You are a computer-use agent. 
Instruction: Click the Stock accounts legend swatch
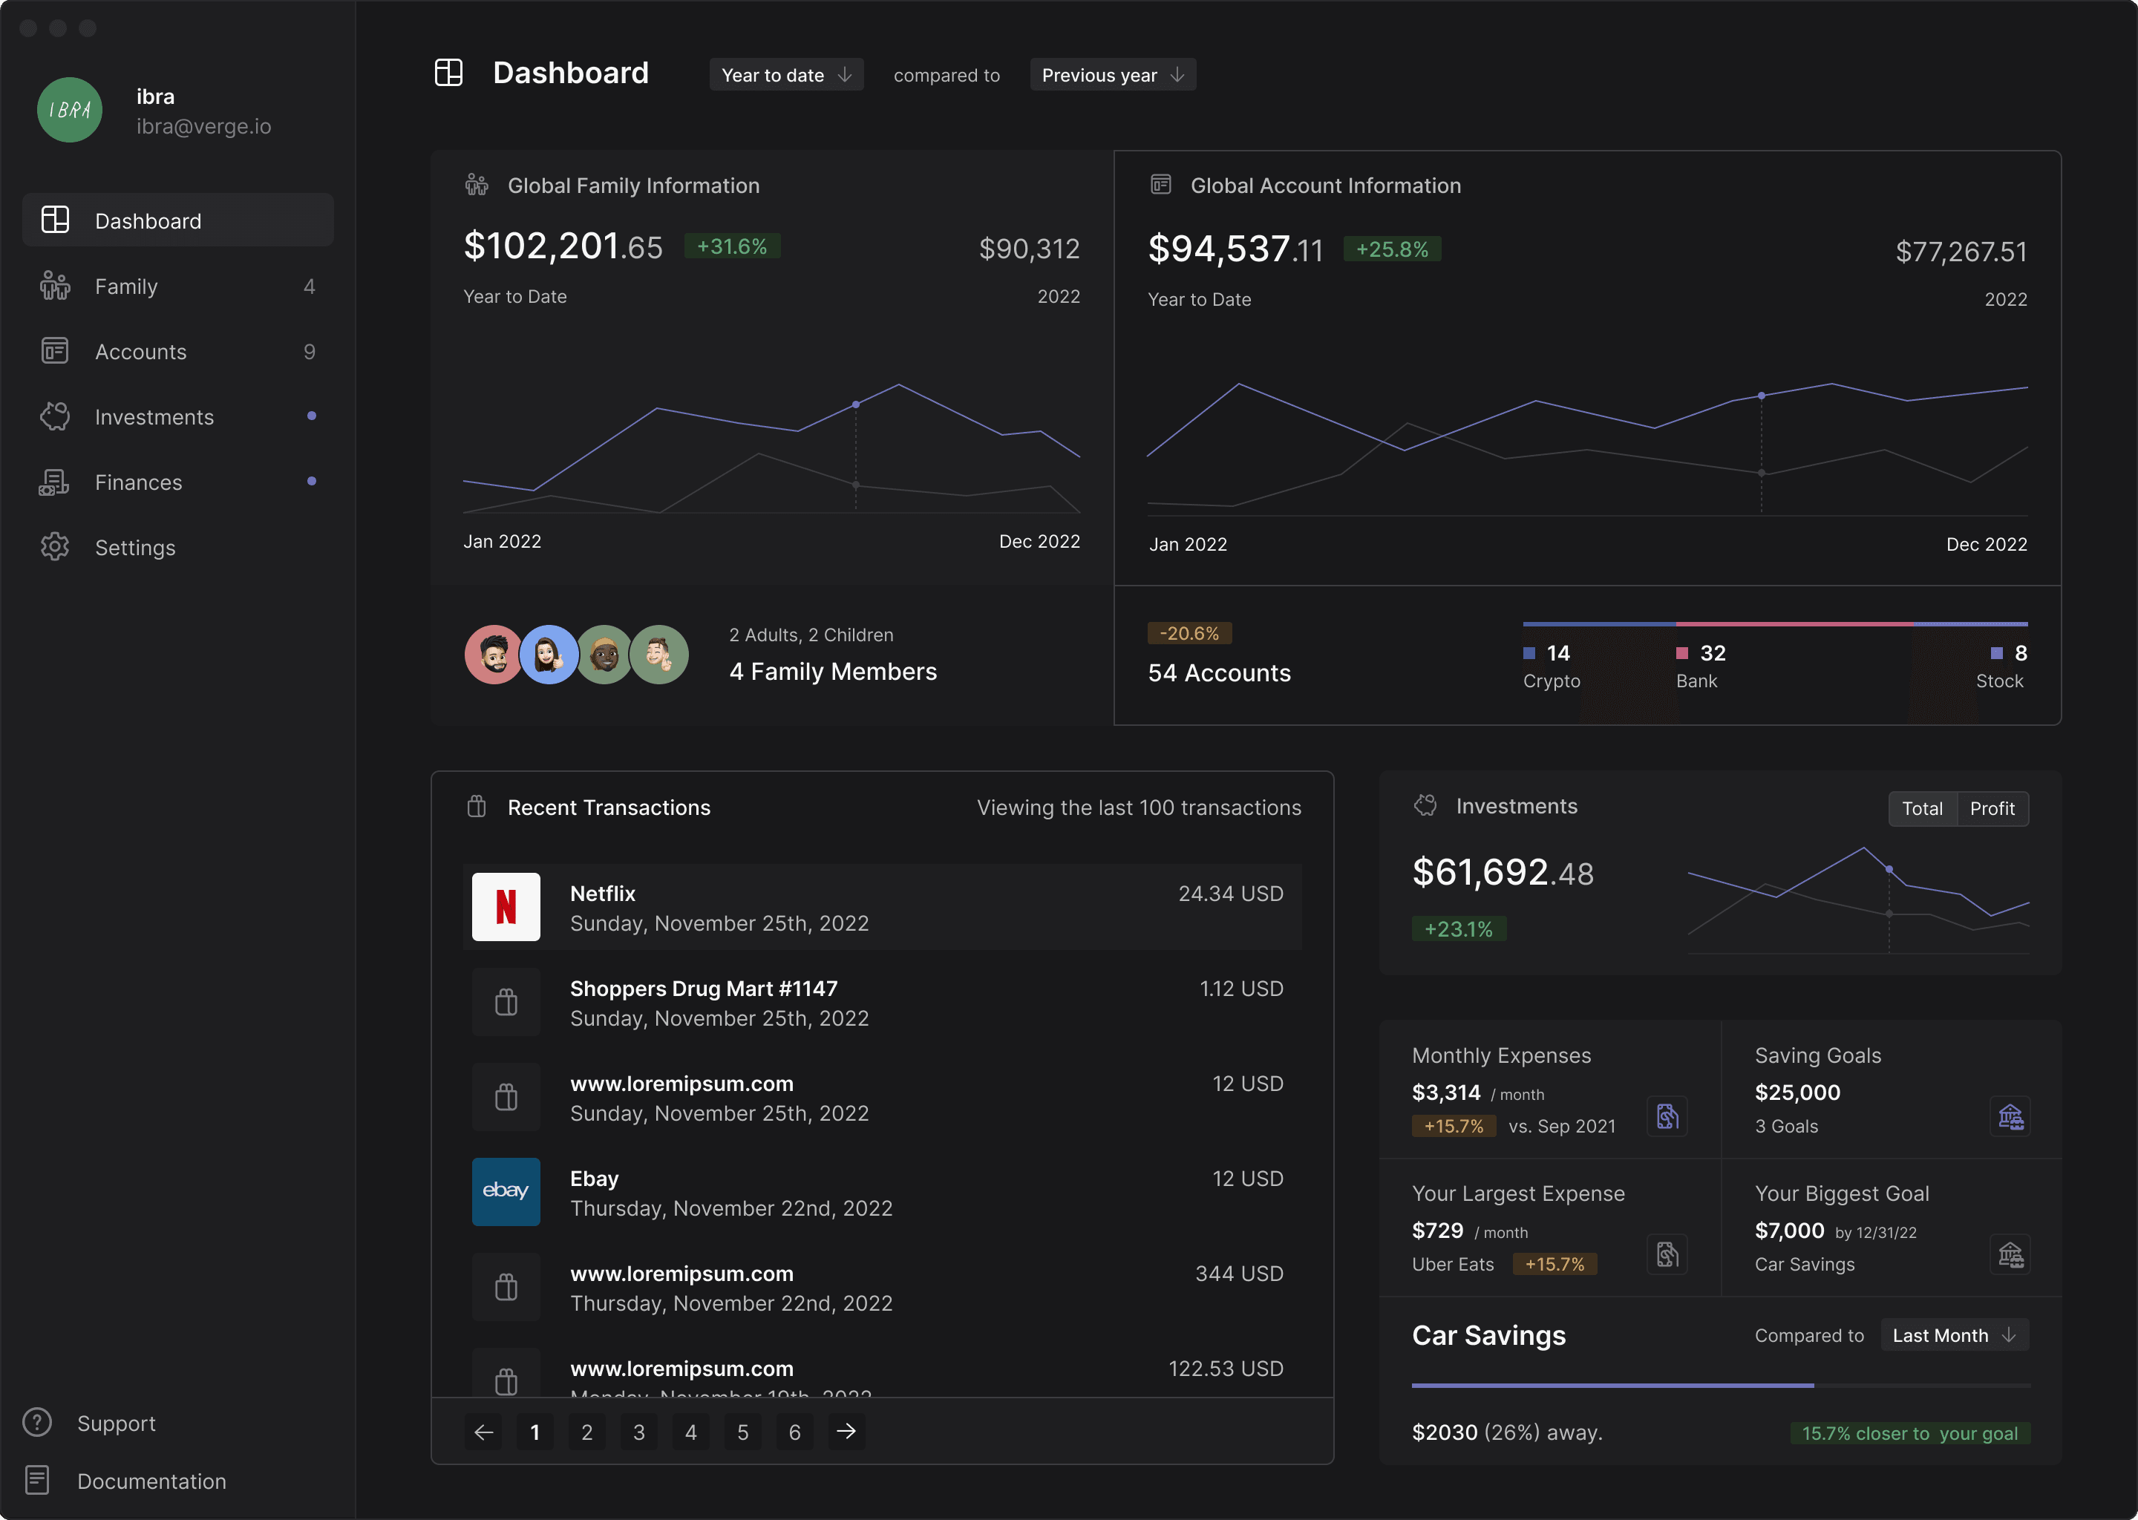(x=1995, y=652)
